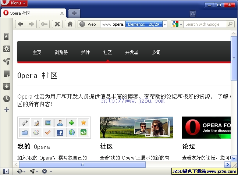Open the 社区 heading link
This screenshot has height=175, width=238.
coord(106,147)
